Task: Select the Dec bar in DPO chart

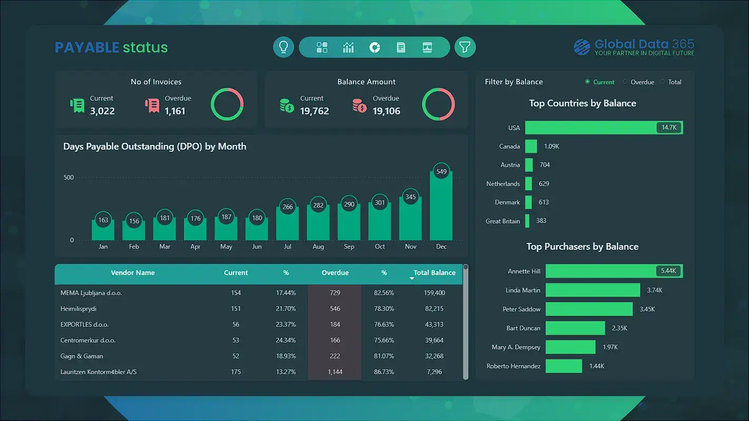Action: (441, 211)
